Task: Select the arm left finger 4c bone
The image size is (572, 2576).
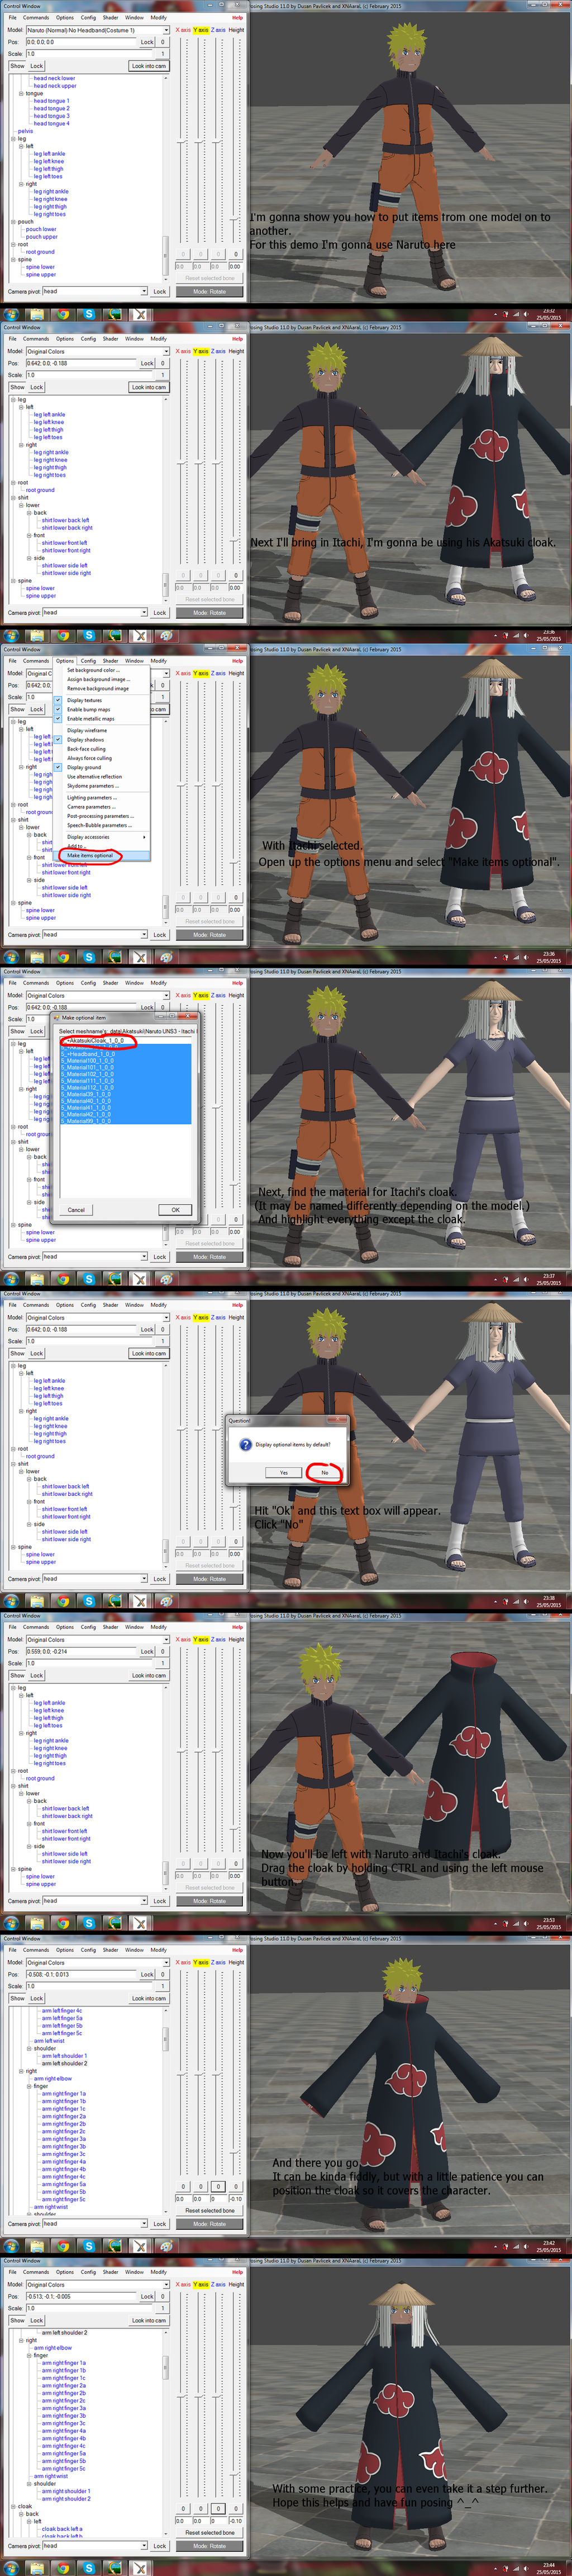Action: click(x=62, y=2010)
